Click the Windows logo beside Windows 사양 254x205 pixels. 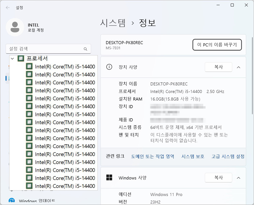pyautogui.click(x=109, y=178)
